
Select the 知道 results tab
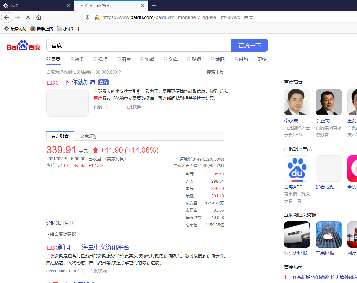coord(147,59)
